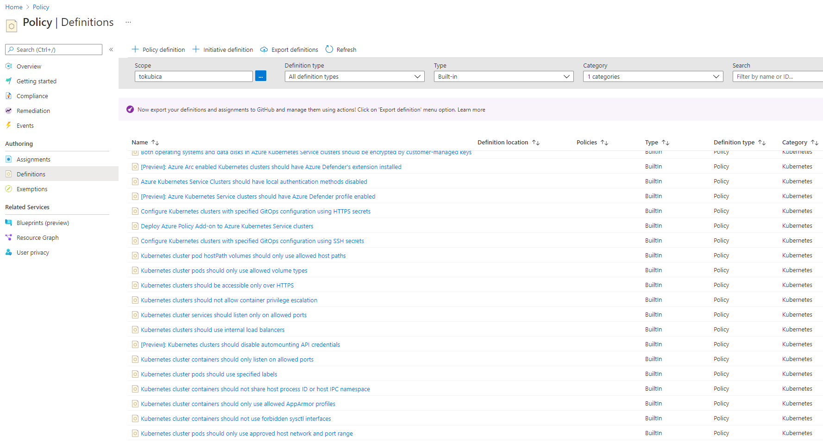This screenshot has width=823, height=443.
Task: Open the Type dropdown set to Built-in
Action: (x=503, y=76)
